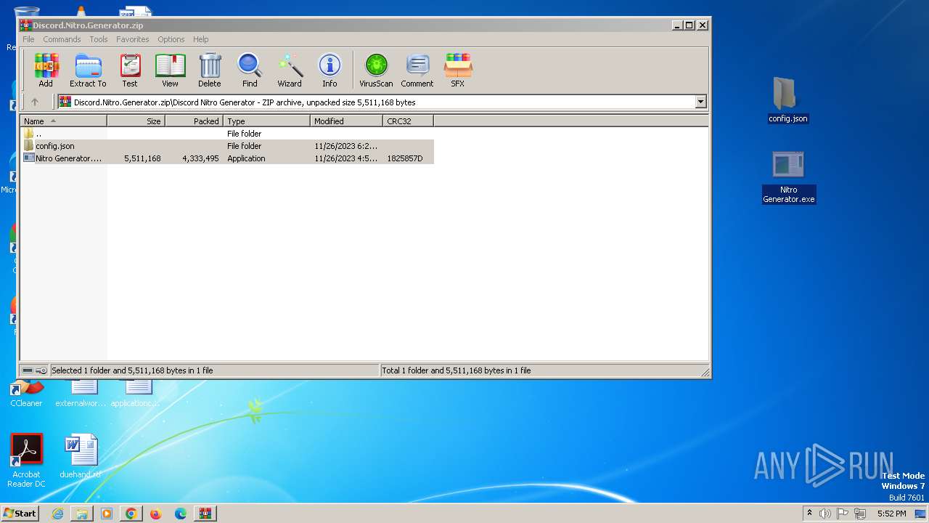The width and height of the screenshot is (929, 523).
Task: Click the CRC32 value 1825857D
Action: pyautogui.click(x=405, y=158)
